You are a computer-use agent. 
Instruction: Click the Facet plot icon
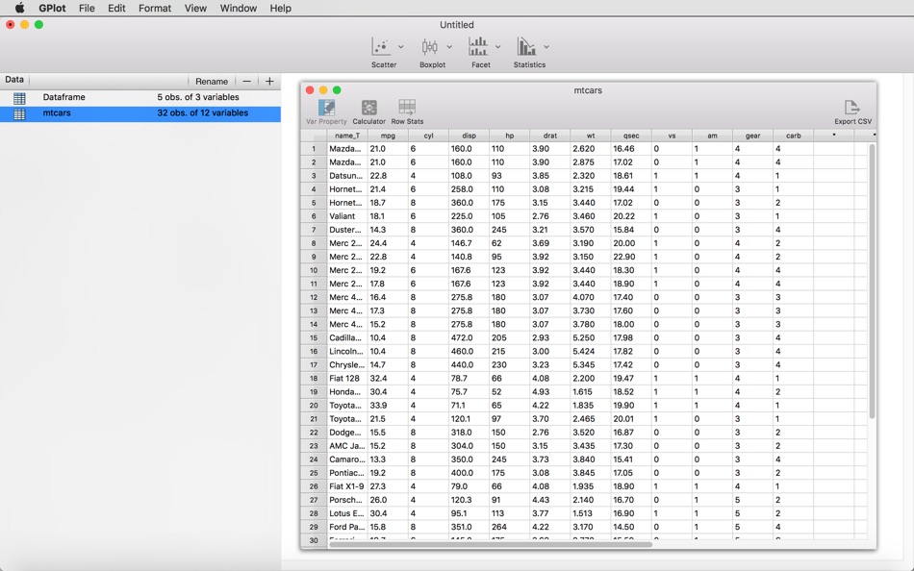click(478, 46)
